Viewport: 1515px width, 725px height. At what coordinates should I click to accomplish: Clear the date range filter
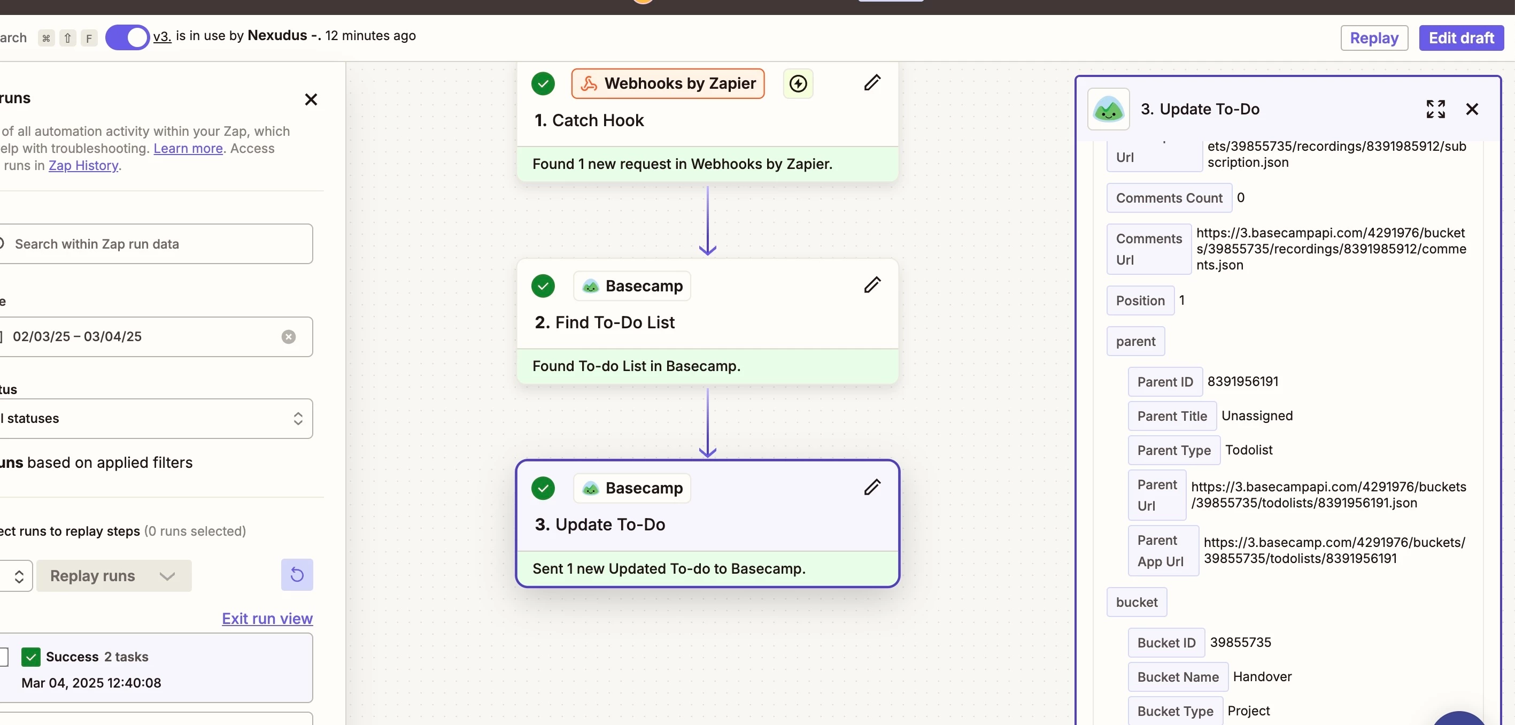click(x=288, y=337)
